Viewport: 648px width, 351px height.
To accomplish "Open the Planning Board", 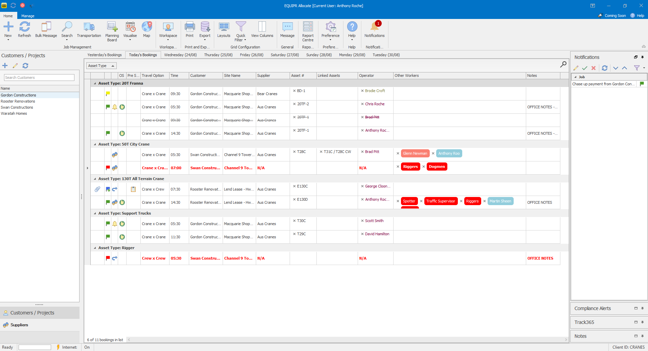I will tap(112, 30).
